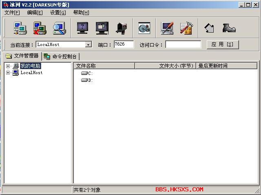Click the 应用[S] apply button
This screenshot has width=261, height=195.
[x=223, y=44]
